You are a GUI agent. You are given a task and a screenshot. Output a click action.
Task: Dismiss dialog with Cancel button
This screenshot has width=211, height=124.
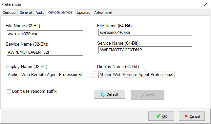(x=192, y=116)
